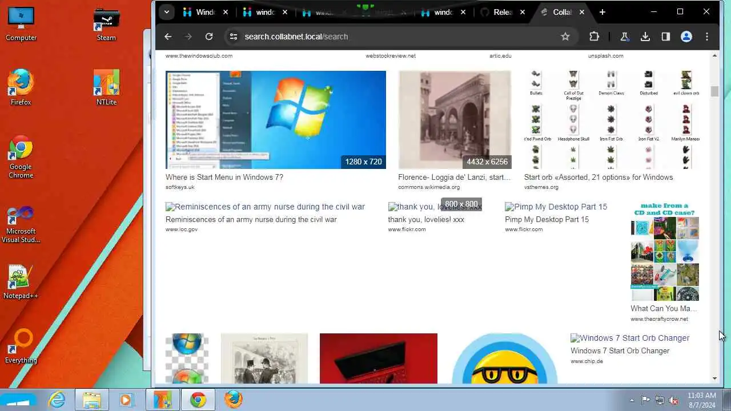Click 'Florence- Loggia de' Lanzi, start...' title
731x411 pixels.
(455, 177)
